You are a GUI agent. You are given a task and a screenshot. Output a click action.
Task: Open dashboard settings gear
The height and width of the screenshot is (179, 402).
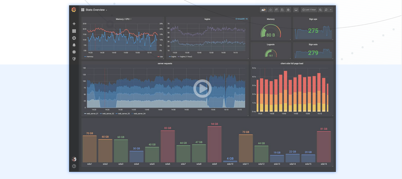[288, 9]
